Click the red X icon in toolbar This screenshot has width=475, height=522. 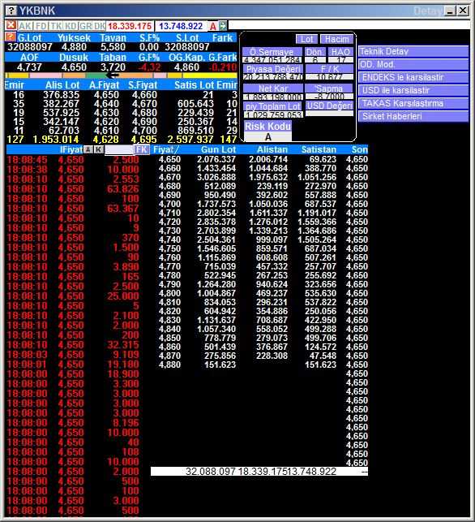[x=11, y=25]
